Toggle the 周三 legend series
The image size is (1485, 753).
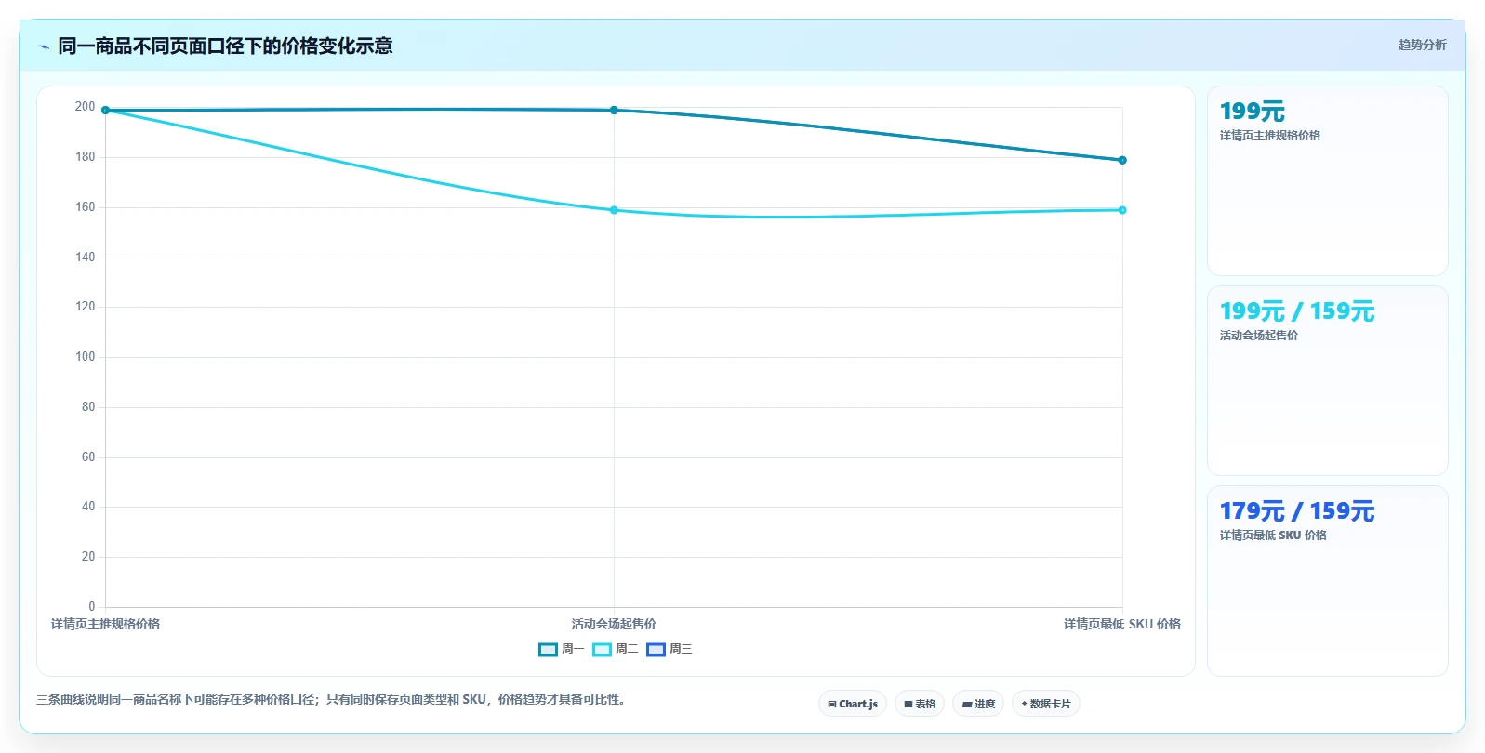pos(670,649)
